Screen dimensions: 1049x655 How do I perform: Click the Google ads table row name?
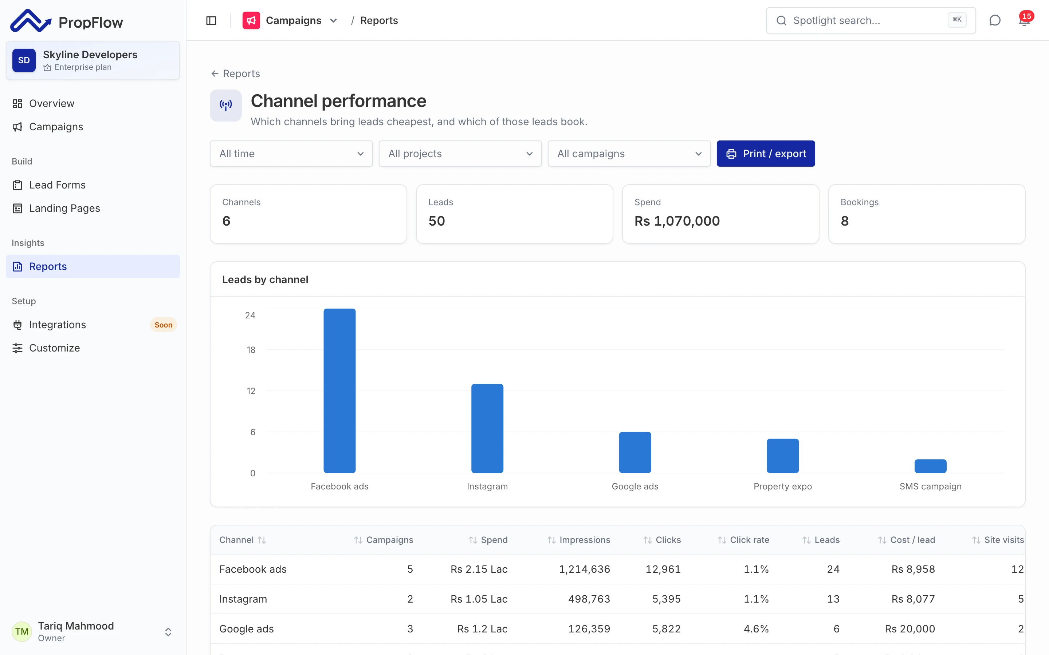click(246, 628)
